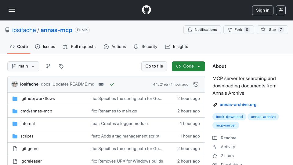View tags icon

click(61, 66)
